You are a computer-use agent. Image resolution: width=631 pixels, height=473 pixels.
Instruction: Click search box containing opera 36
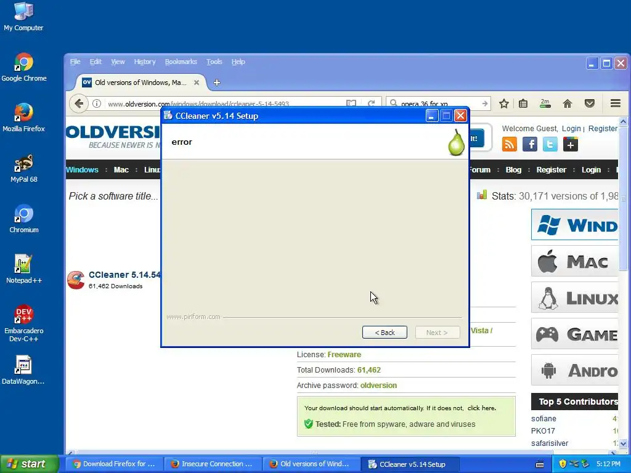pyautogui.click(x=439, y=103)
